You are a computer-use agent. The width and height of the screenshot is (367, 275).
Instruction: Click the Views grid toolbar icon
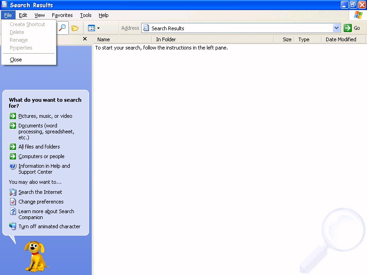coord(91,28)
